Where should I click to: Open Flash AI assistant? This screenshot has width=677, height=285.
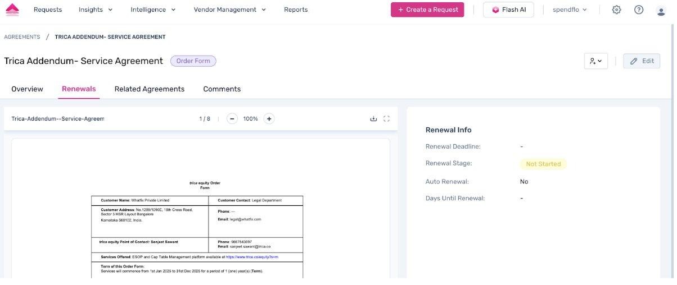pos(508,10)
